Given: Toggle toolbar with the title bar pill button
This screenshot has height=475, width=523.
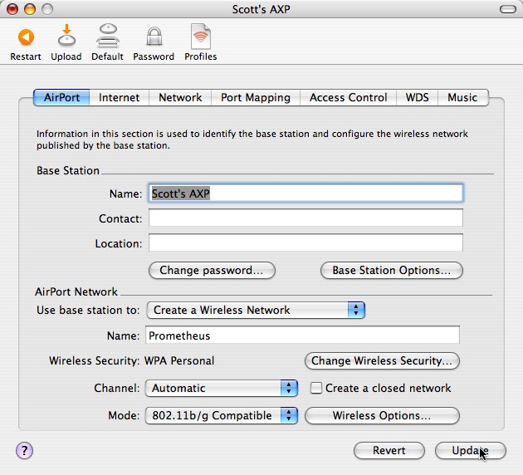Looking at the screenshot, I should pos(508,9).
